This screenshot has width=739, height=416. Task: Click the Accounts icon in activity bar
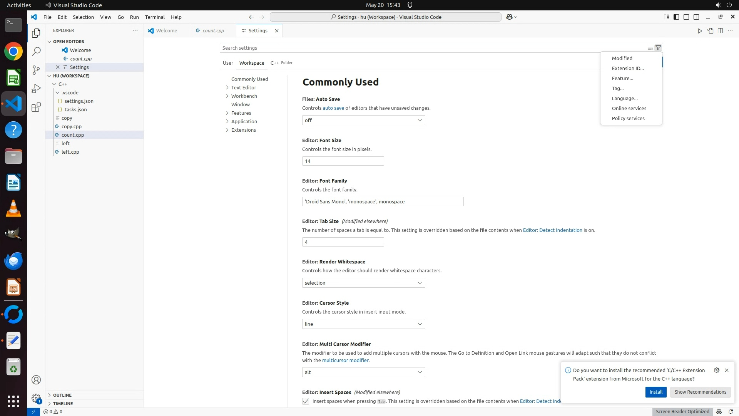tap(36, 380)
